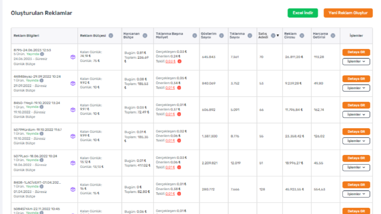
Task: Show info for Harcama Getirisi column
Action: (x=333, y=36)
